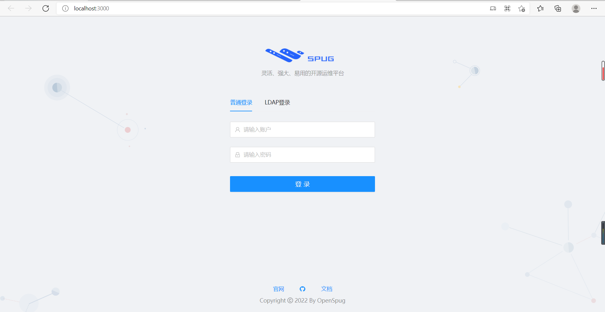This screenshot has width=605, height=312.
Task: Click the 请输入密码 password field
Action: pyautogui.click(x=302, y=155)
